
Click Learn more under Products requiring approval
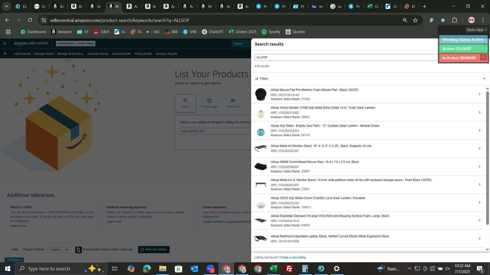click(x=114, y=222)
